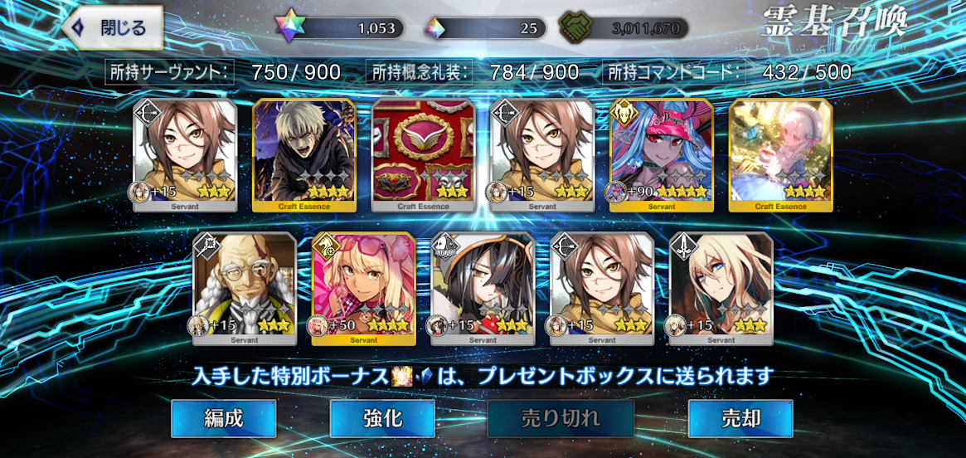
Task: Tap the Archer class icon on first card
Action: (145, 111)
